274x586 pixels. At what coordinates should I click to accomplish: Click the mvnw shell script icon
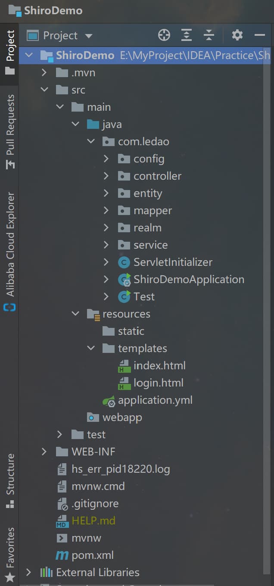(x=62, y=538)
